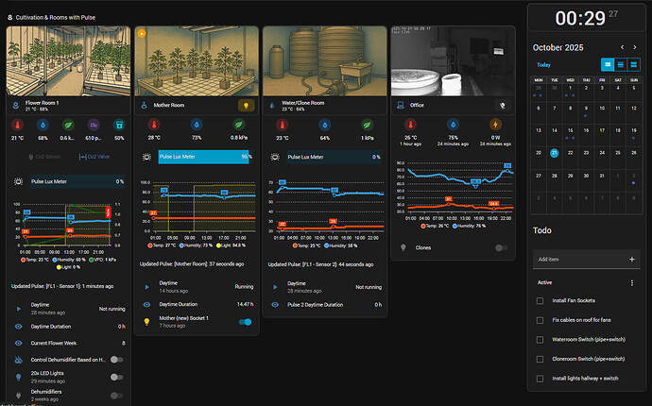Click the Add item todo input field

[576, 259]
